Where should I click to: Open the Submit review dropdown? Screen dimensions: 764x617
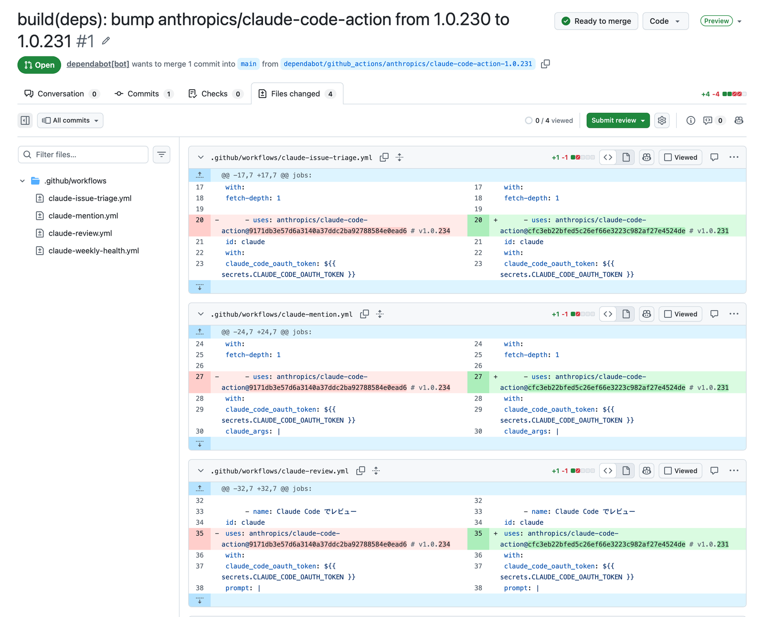tap(618, 120)
